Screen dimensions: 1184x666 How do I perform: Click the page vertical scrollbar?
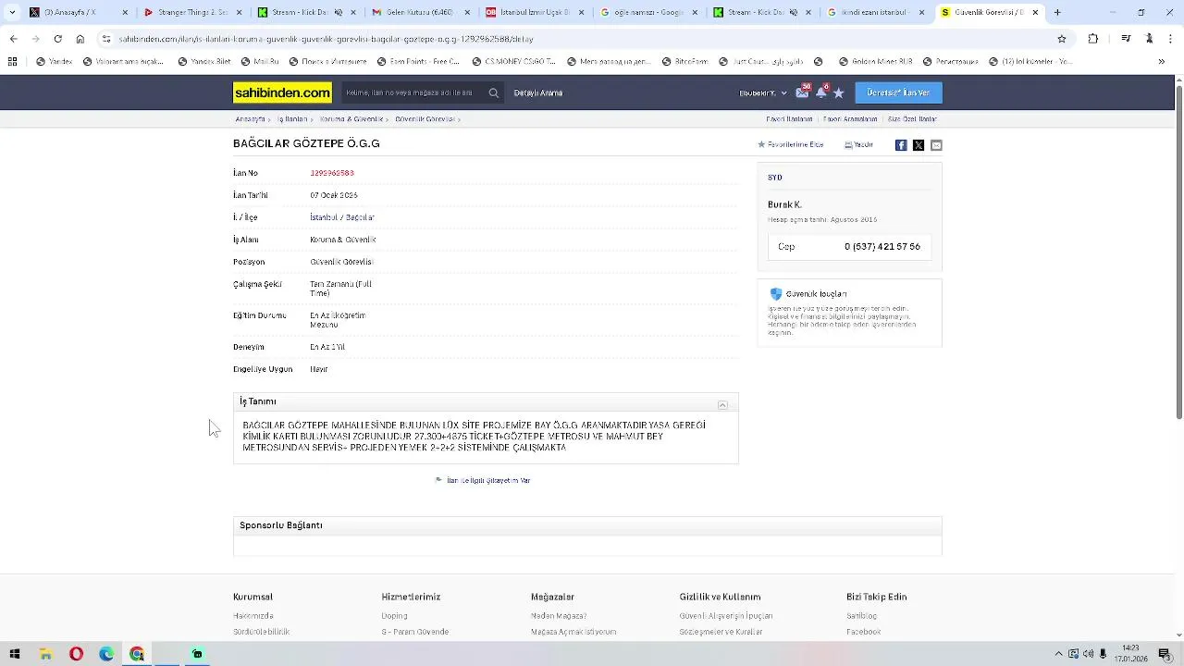pos(1178,250)
